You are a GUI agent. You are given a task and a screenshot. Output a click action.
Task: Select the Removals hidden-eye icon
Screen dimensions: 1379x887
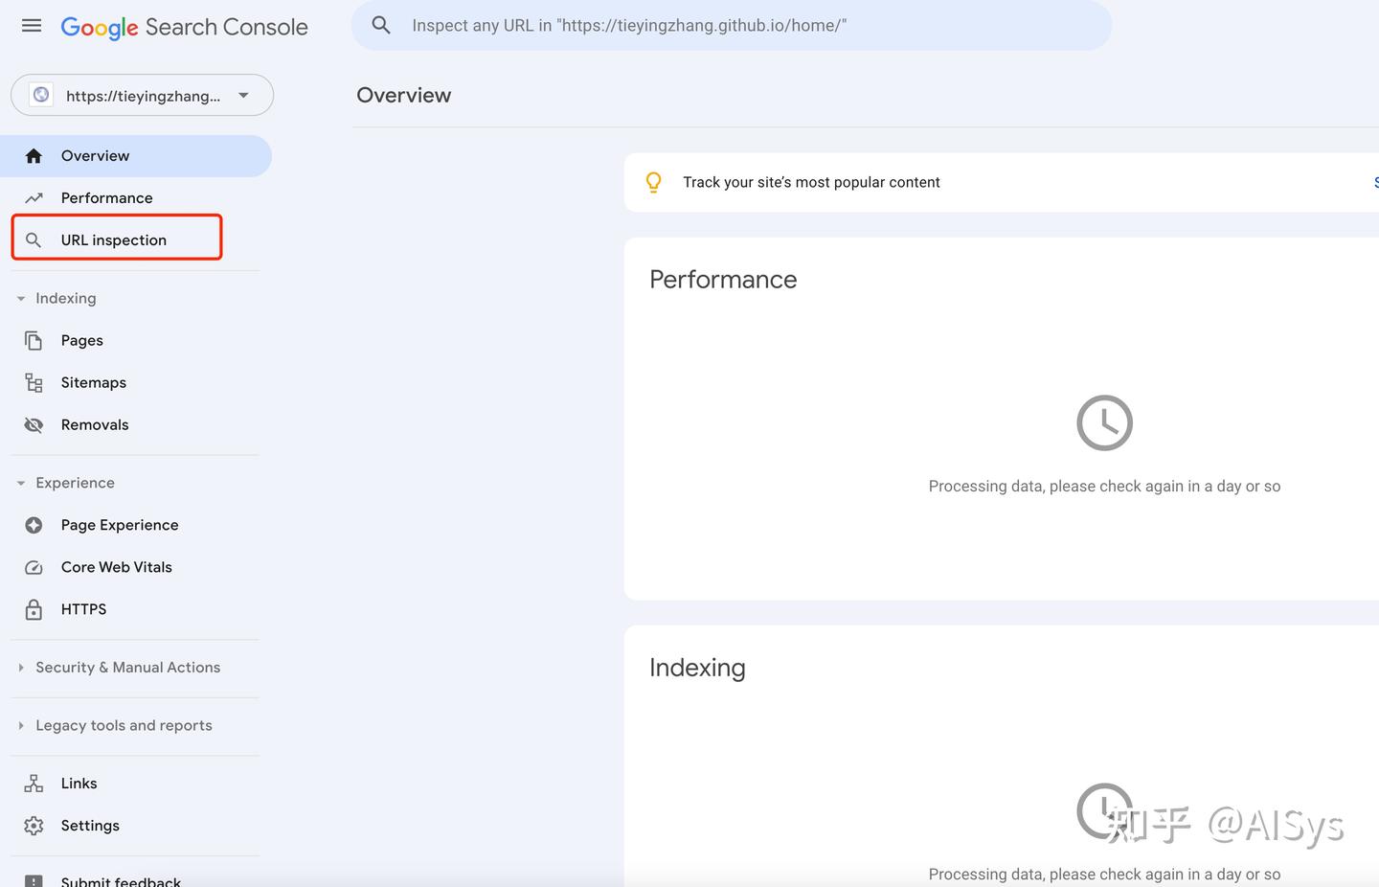[34, 424]
